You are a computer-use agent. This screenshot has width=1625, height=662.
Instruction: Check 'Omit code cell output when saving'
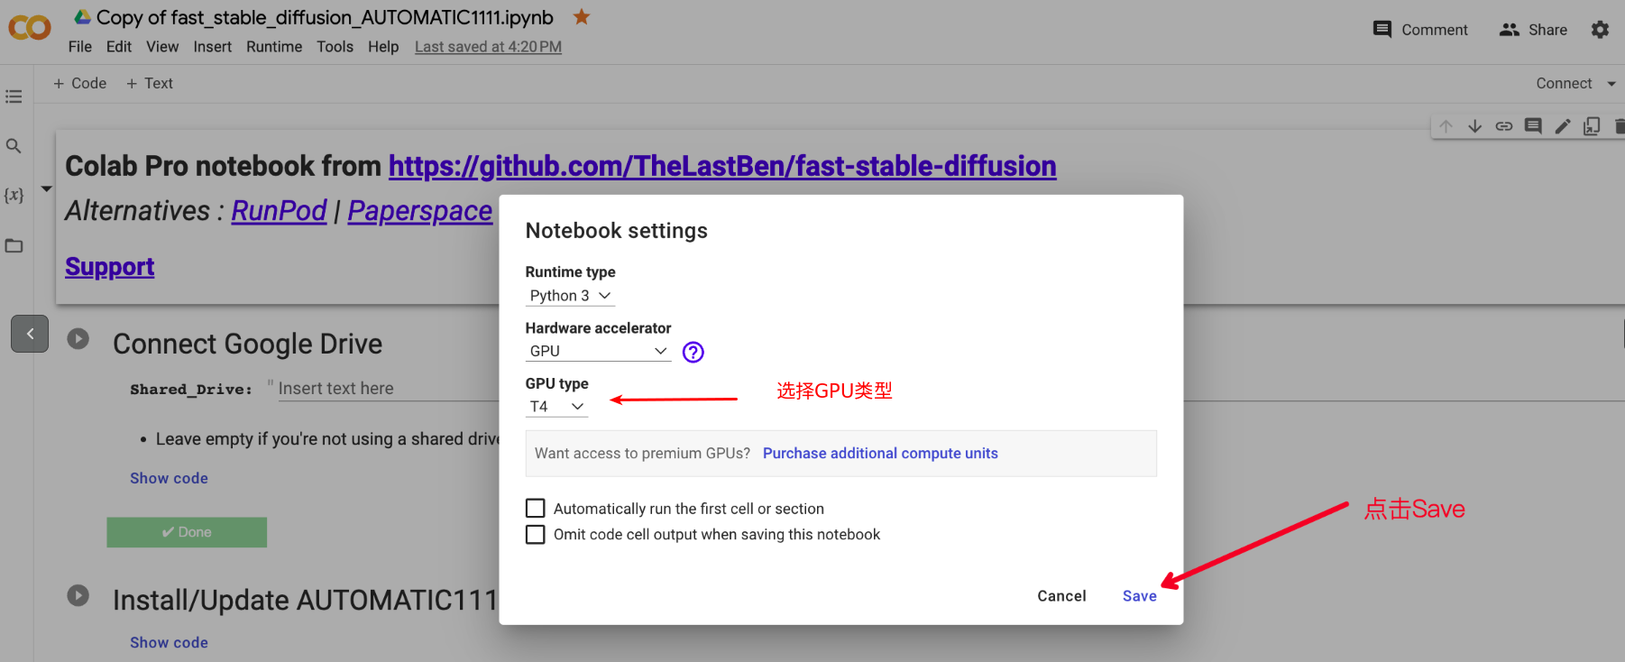point(535,534)
